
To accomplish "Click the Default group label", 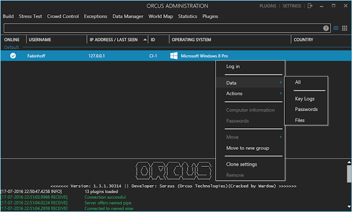I will [x=11, y=47].
